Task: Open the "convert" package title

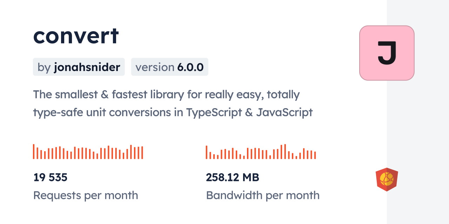Action: point(76,36)
